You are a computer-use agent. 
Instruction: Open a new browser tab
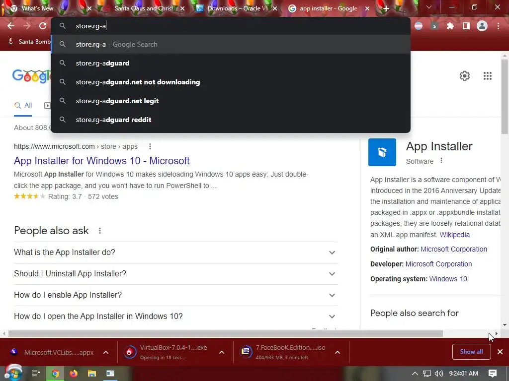(x=386, y=9)
